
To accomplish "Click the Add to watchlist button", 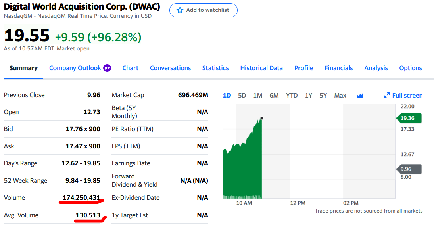I will pos(204,10).
